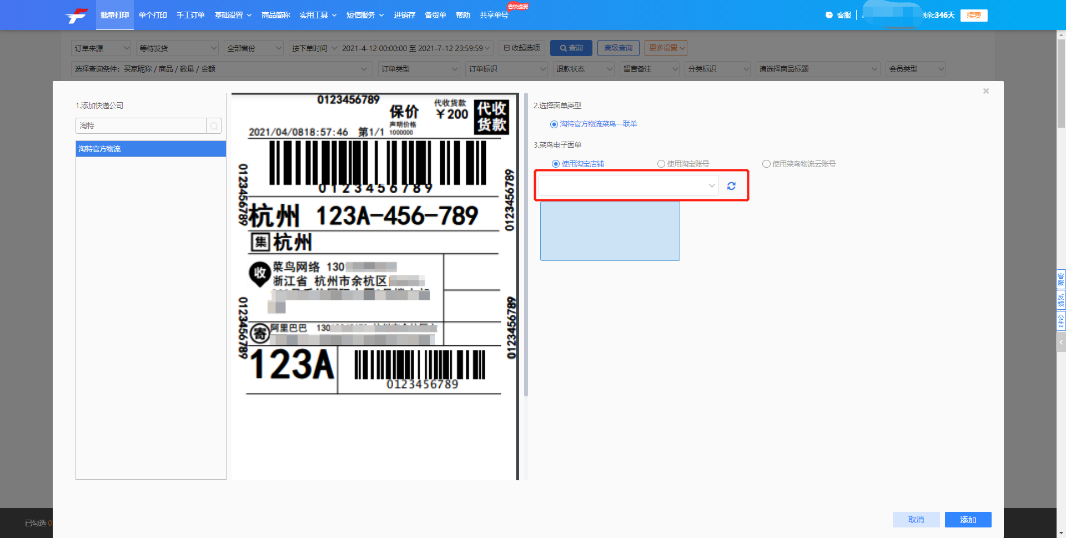Click the app logo in the header
This screenshot has height=538, width=1066.
click(x=77, y=15)
